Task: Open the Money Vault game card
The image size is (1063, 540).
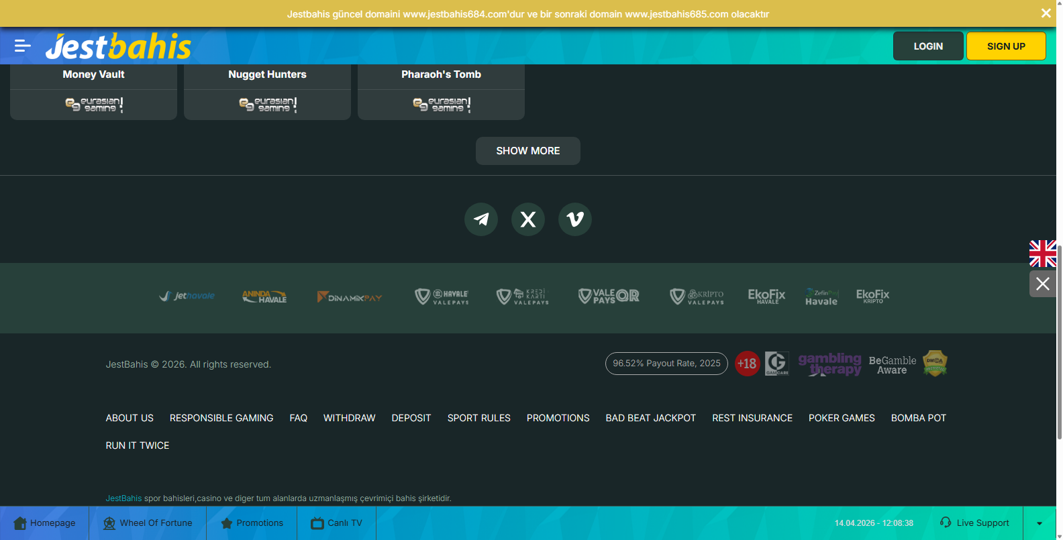Action: click(93, 92)
